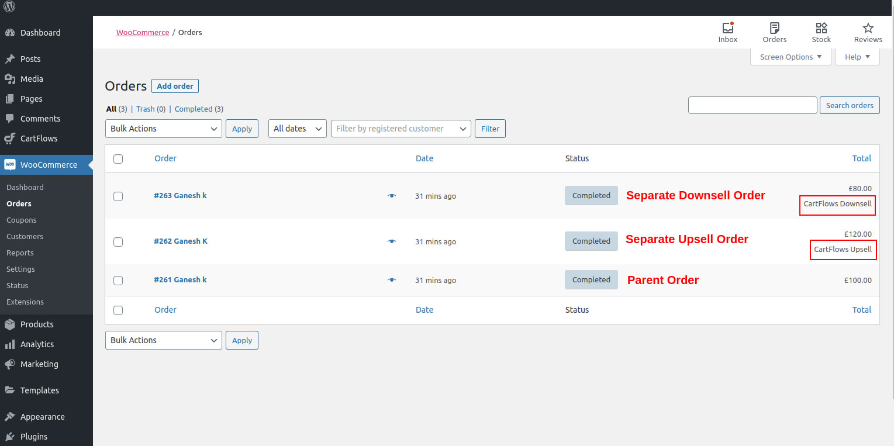
Task: Click the WordPress logo in admin bar
Action: coord(9,7)
